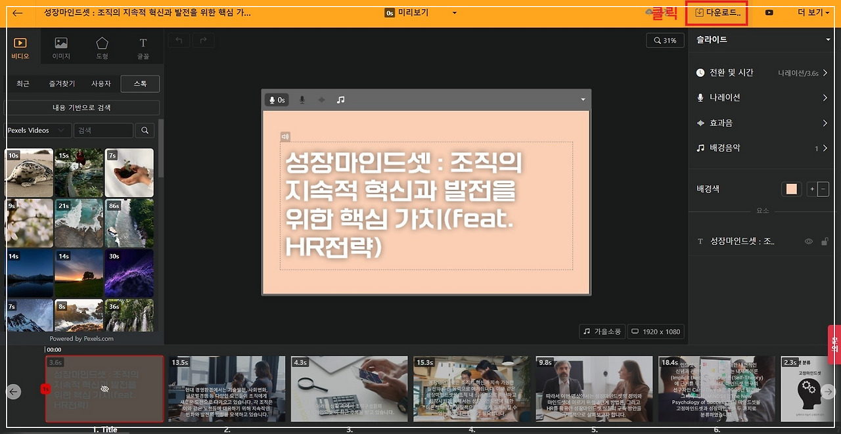Click the 배경색 background color swatch

tap(791, 188)
